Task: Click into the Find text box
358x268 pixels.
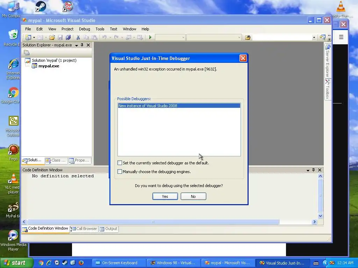Action: tap(282, 37)
